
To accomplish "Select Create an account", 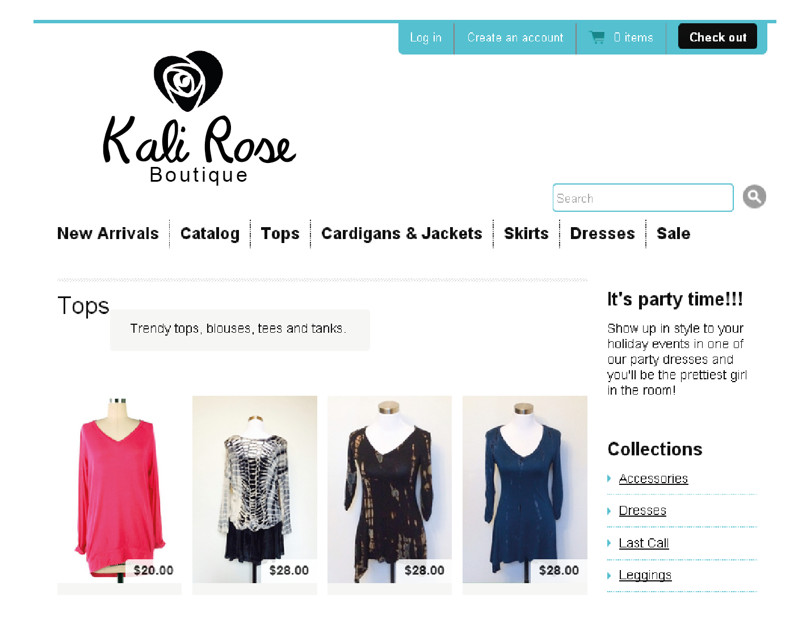I will (515, 38).
